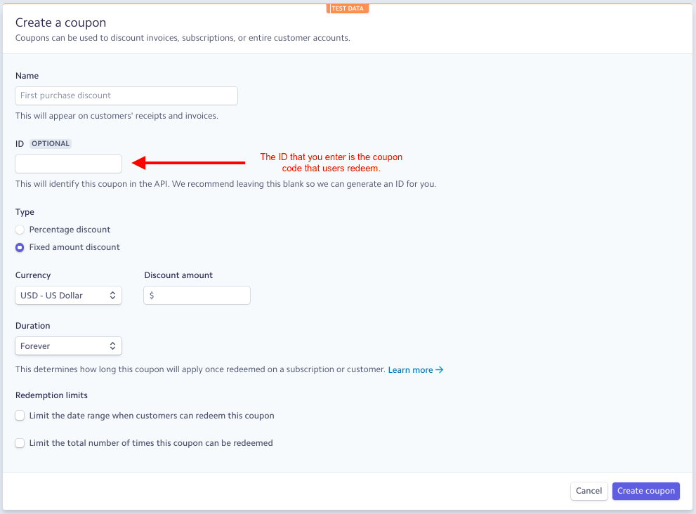Open the Currency dropdown
696x514 pixels.
[x=68, y=295]
